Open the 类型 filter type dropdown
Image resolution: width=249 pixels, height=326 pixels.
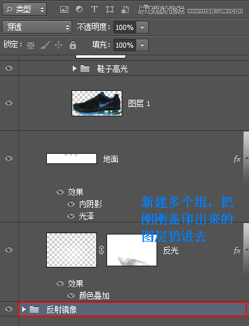(24, 10)
